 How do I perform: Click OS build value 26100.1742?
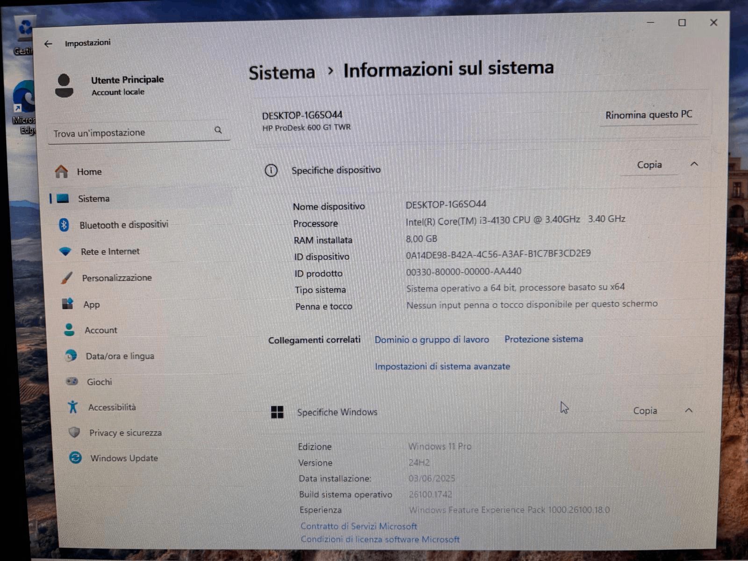coord(431,494)
